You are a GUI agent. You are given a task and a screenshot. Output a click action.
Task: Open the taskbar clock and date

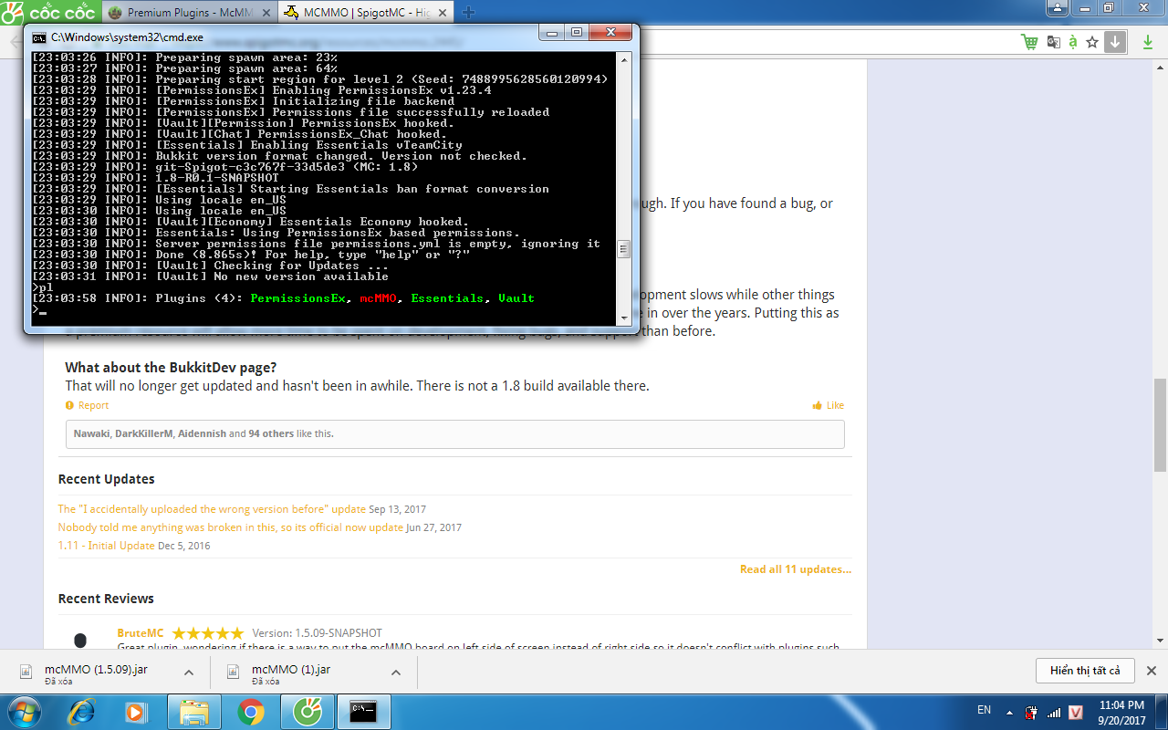[x=1121, y=712]
